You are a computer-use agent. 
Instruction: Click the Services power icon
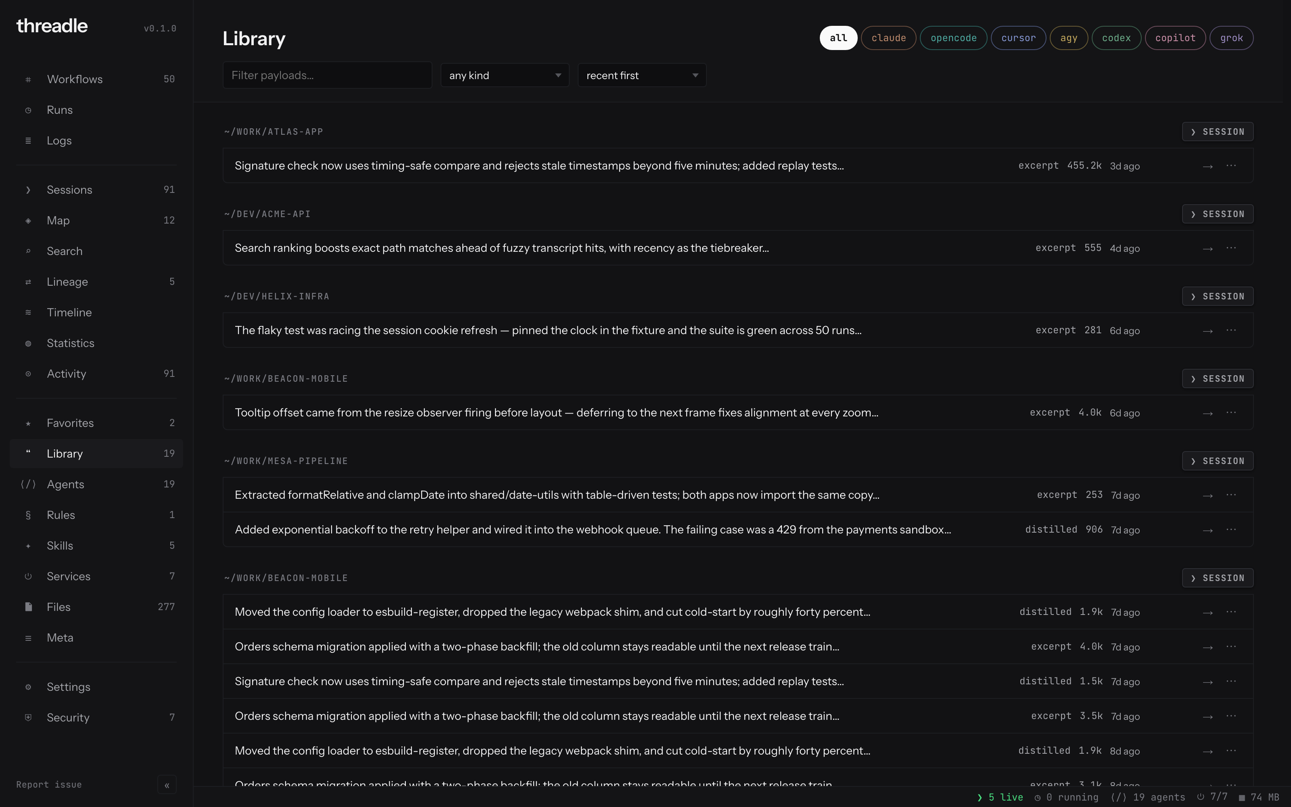click(x=28, y=577)
